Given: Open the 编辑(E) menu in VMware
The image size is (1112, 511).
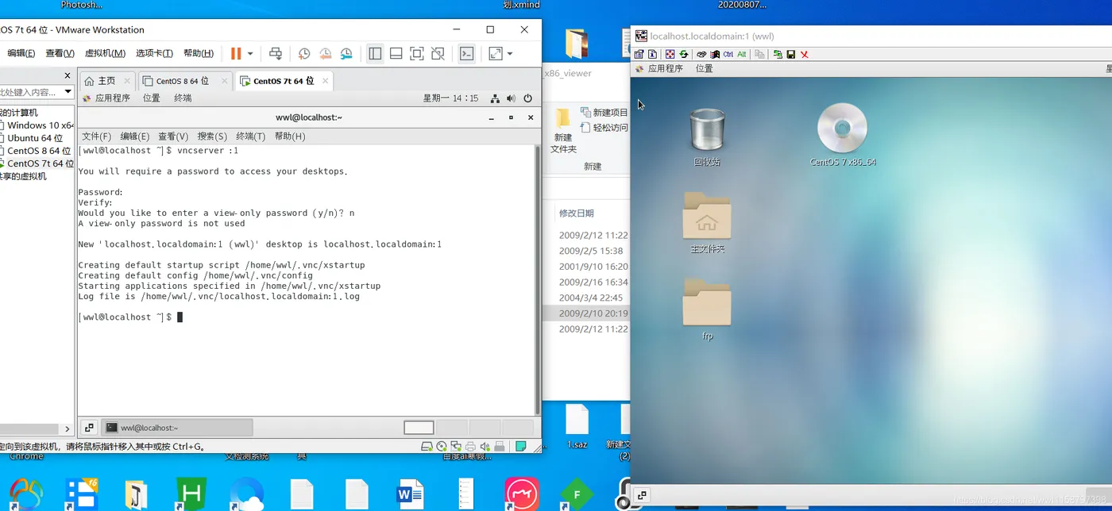Looking at the screenshot, I should pos(21,53).
